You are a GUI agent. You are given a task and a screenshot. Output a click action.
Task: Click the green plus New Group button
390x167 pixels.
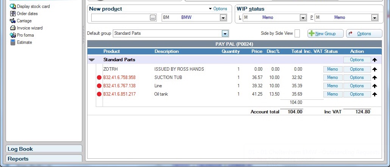(325, 34)
